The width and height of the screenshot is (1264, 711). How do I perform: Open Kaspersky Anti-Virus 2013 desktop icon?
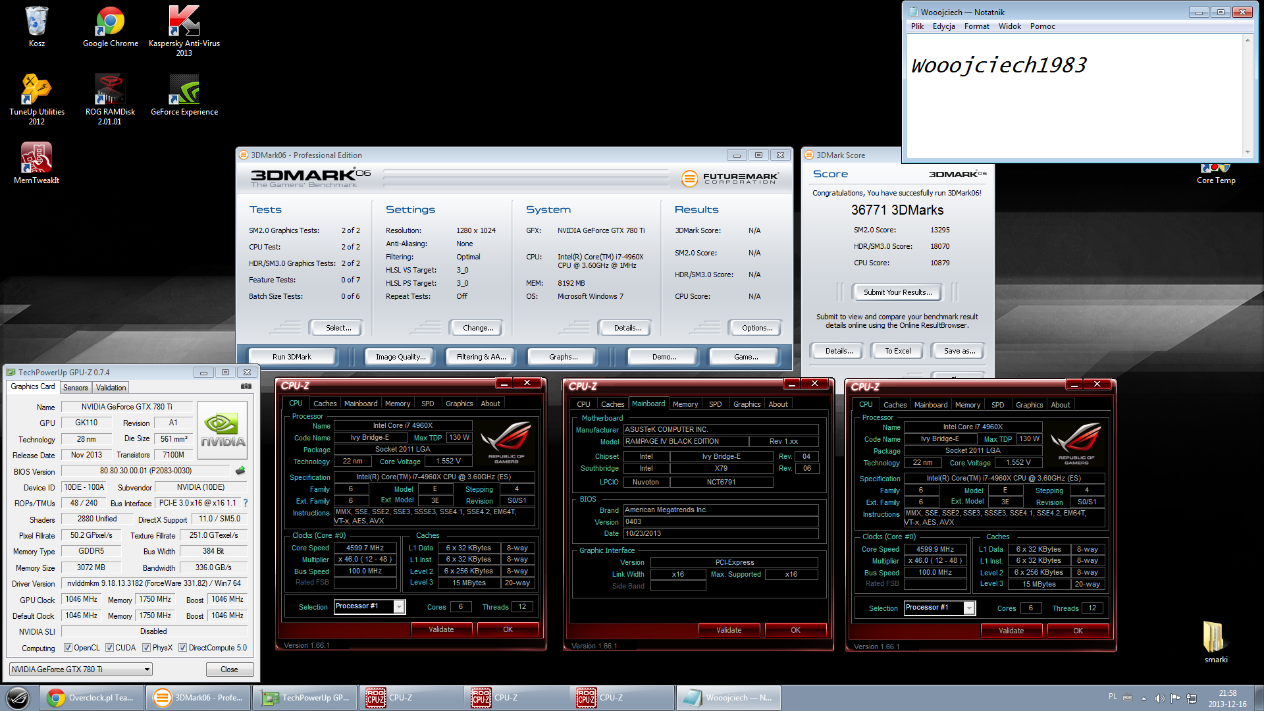184,30
